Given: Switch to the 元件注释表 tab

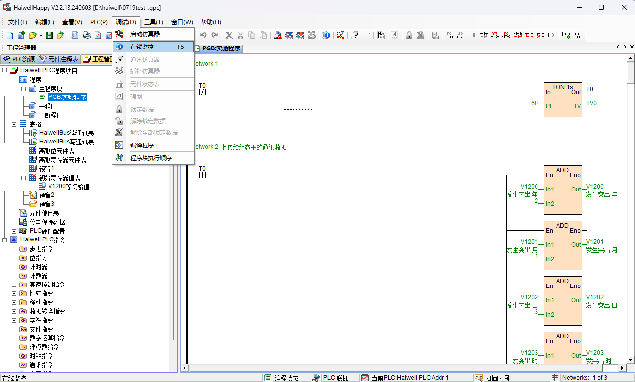Looking at the screenshot, I should point(59,59).
